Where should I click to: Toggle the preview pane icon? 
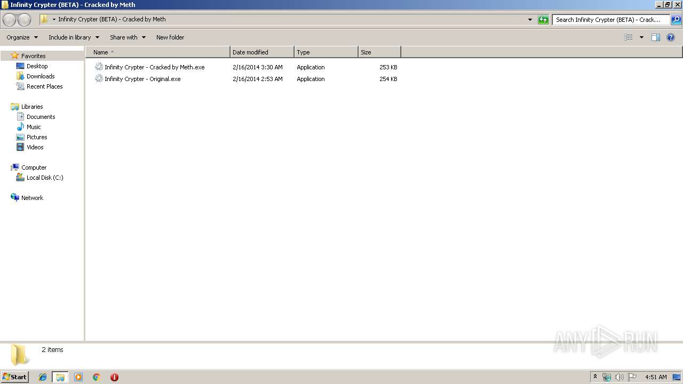[656, 37]
